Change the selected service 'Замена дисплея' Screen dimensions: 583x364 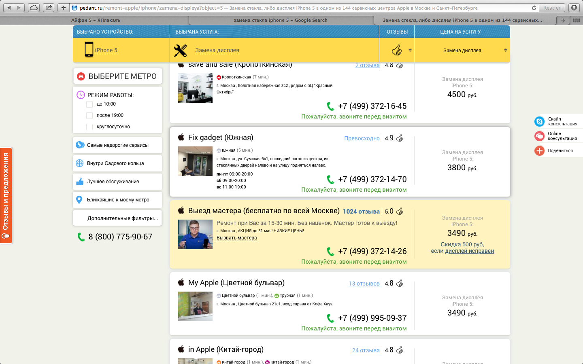click(217, 51)
